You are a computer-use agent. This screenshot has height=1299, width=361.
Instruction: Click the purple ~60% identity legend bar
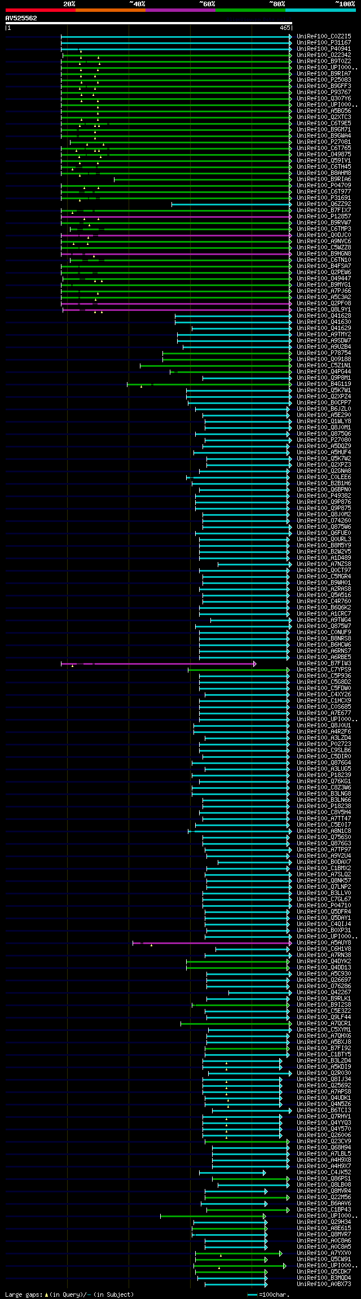pos(180,10)
